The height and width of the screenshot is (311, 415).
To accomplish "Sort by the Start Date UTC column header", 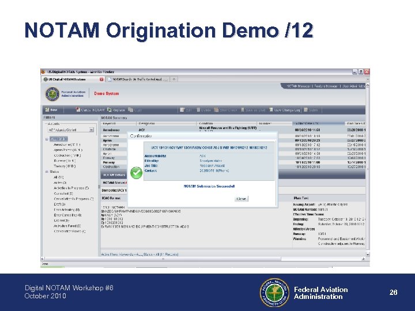I will click(x=319, y=123).
